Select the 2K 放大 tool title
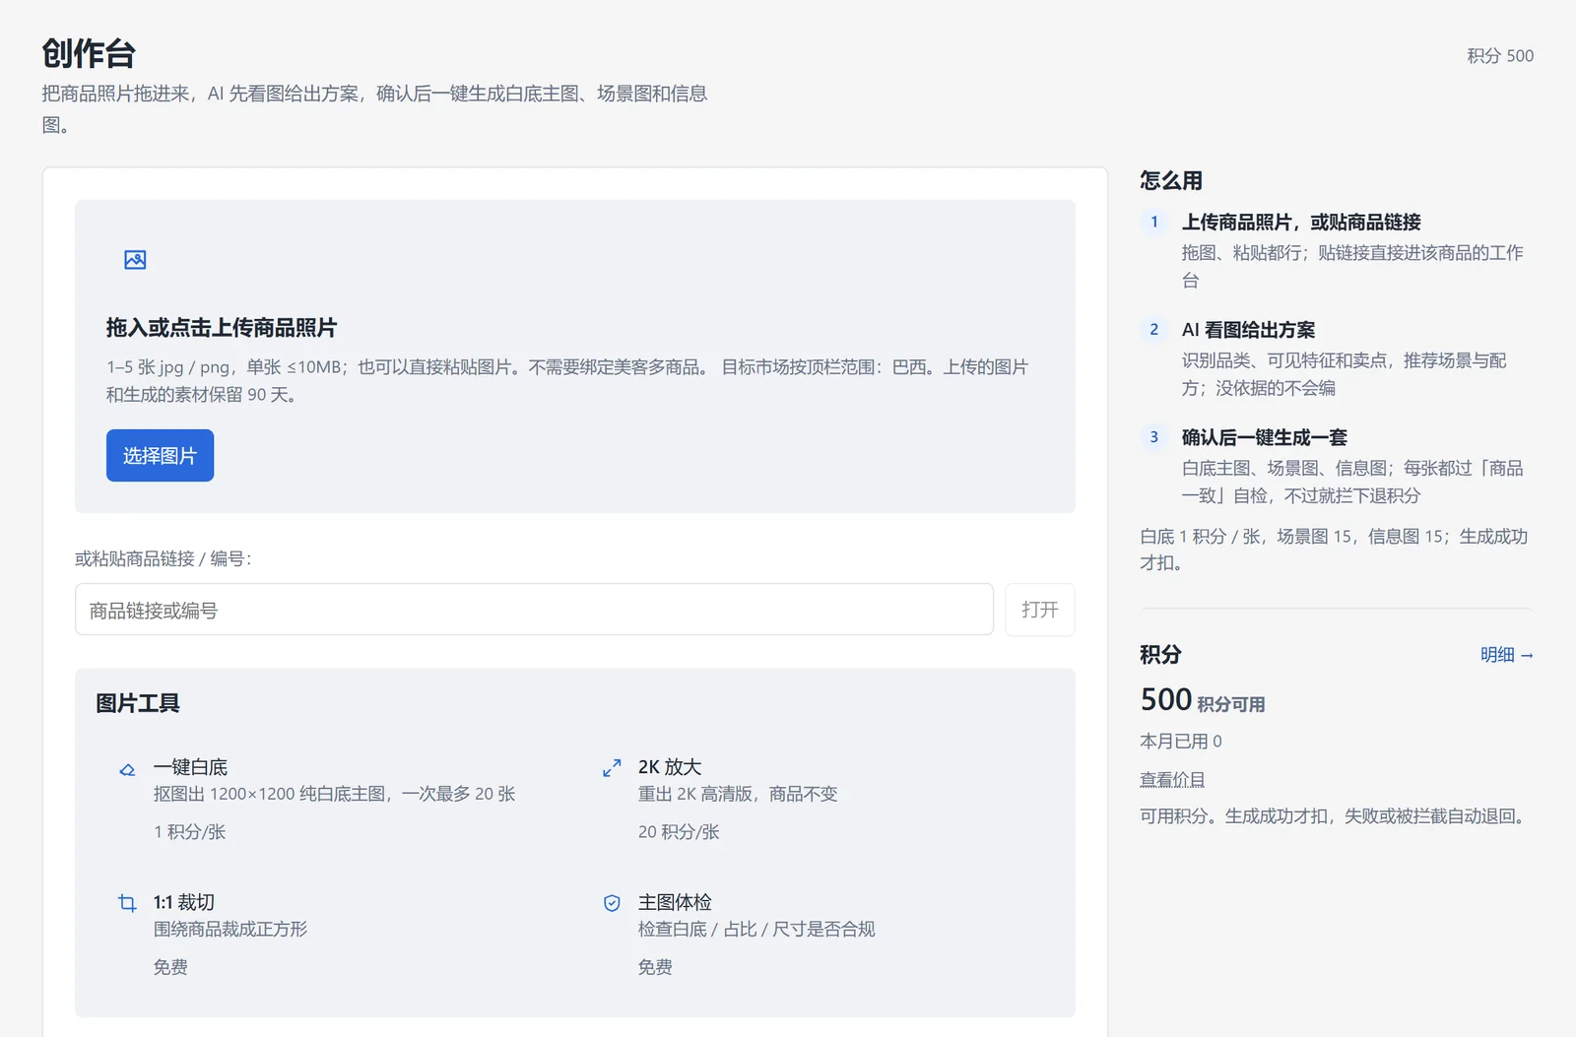This screenshot has width=1576, height=1037. tap(670, 767)
